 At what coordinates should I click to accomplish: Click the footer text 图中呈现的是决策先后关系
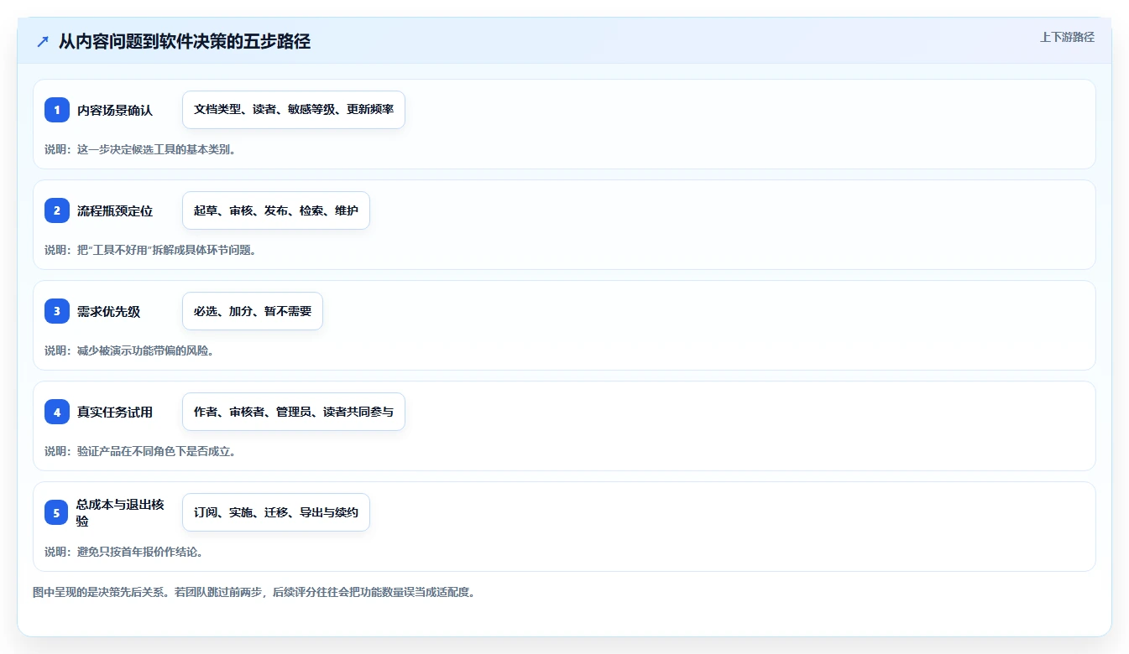point(101,592)
